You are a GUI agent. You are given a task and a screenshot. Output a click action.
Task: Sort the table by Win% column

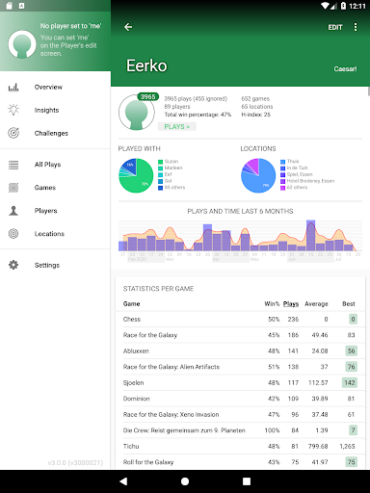272,303
